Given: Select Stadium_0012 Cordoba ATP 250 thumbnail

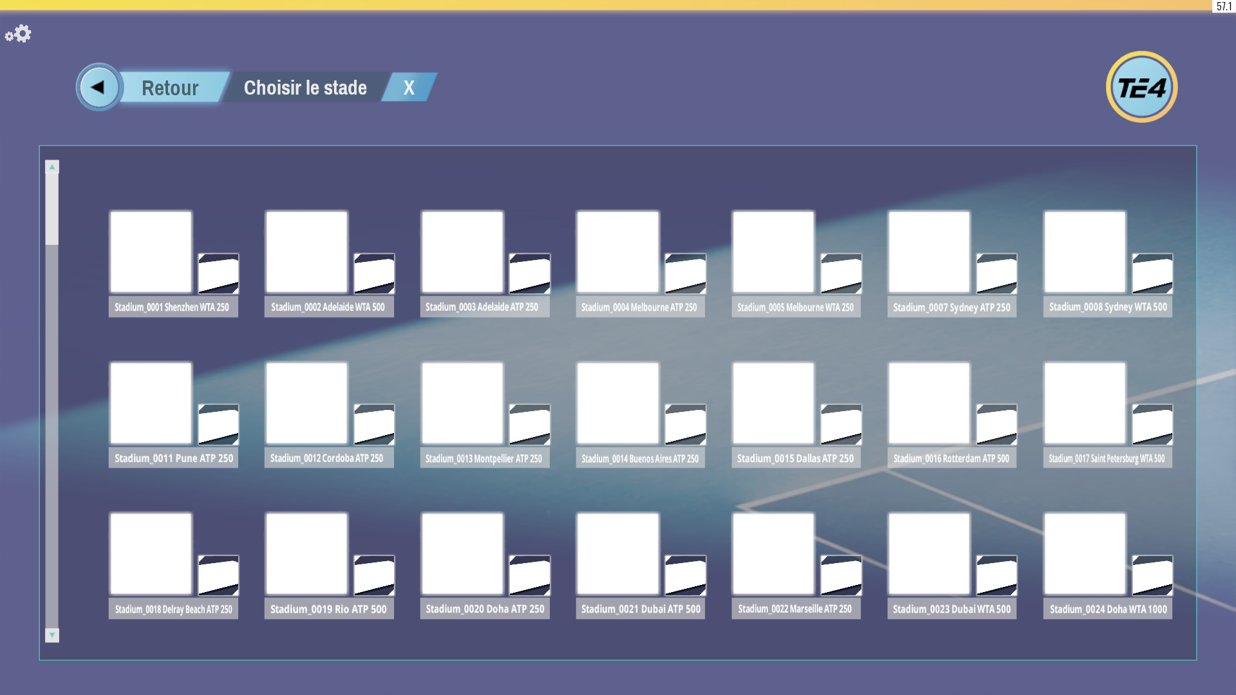Looking at the screenshot, I should tap(306, 403).
